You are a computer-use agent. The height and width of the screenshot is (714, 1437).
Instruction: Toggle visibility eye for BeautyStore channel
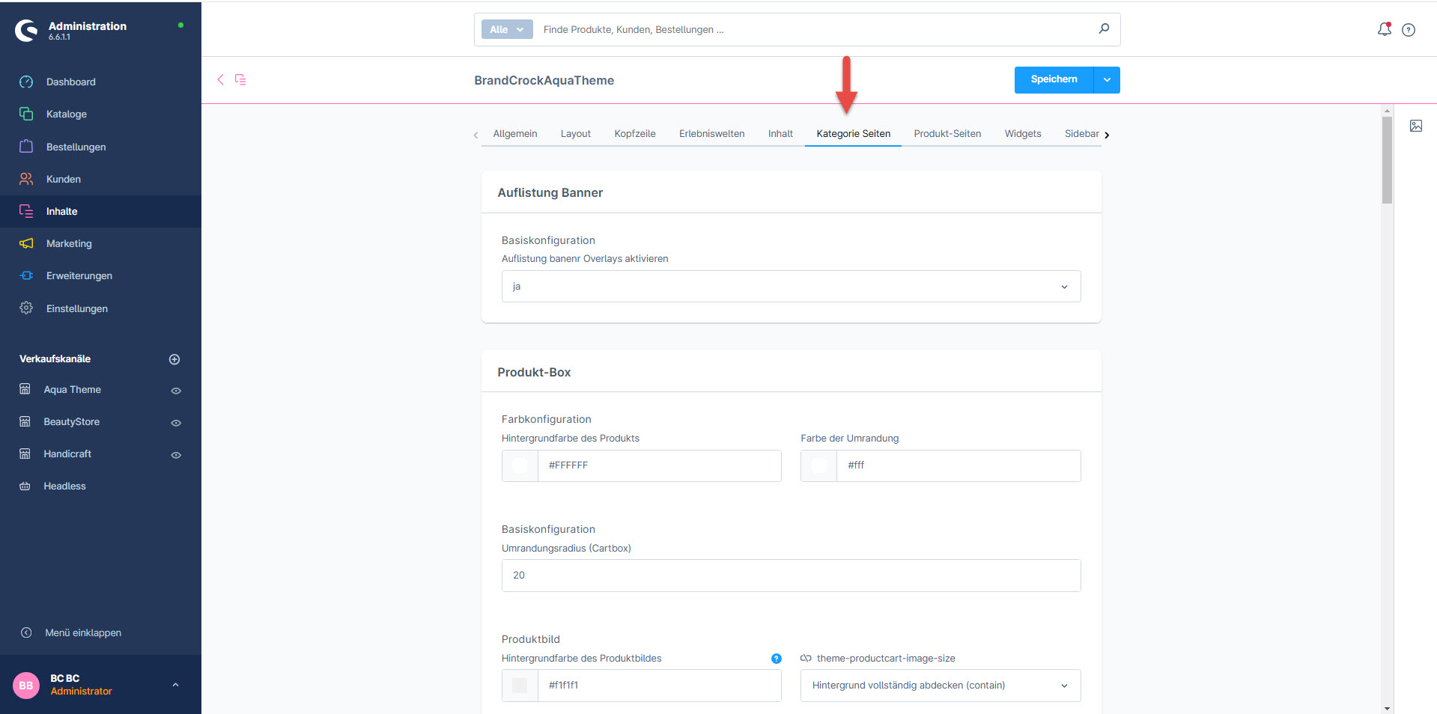coord(176,423)
